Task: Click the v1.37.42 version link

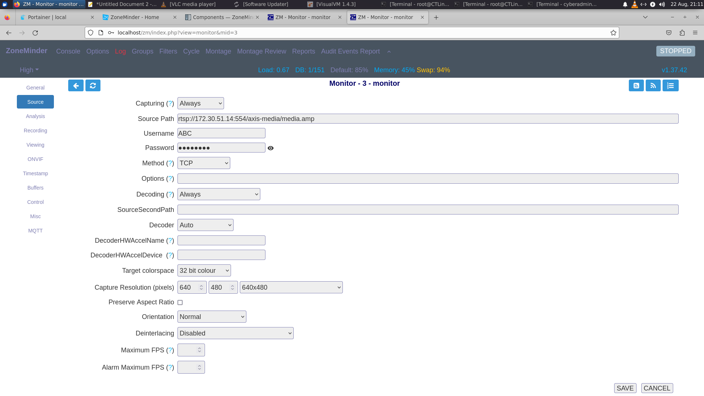Action: (x=674, y=70)
